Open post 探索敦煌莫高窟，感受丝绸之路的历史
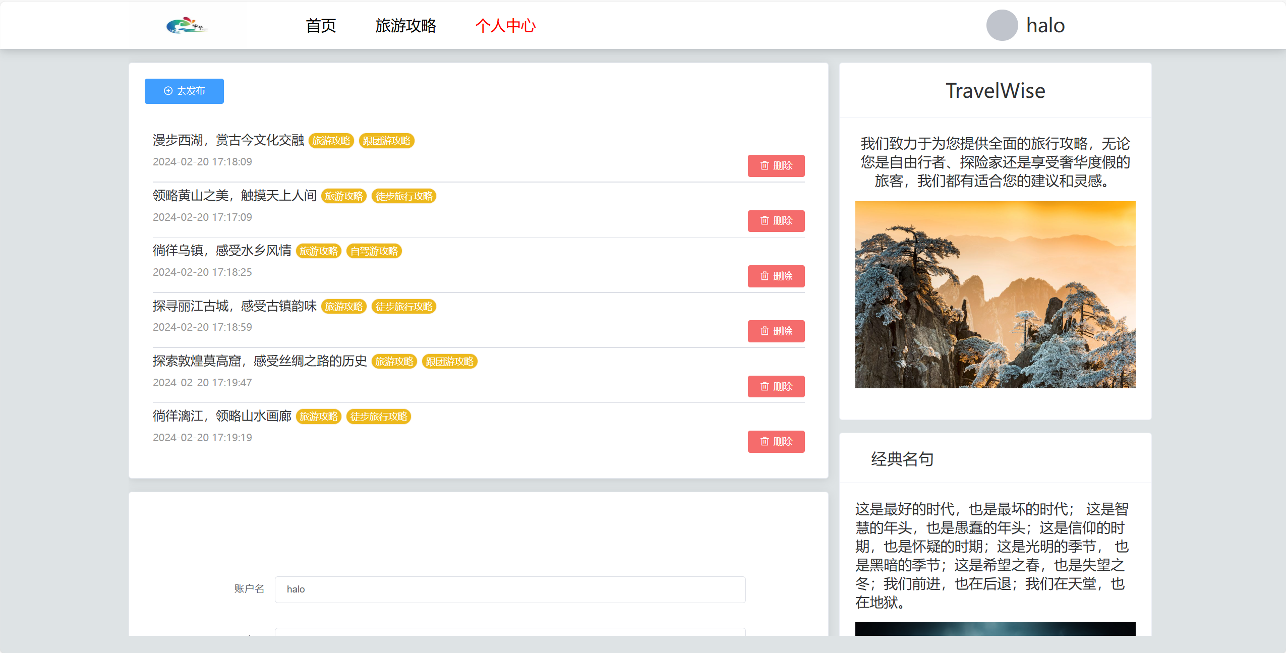 click(x=260, y=361)
